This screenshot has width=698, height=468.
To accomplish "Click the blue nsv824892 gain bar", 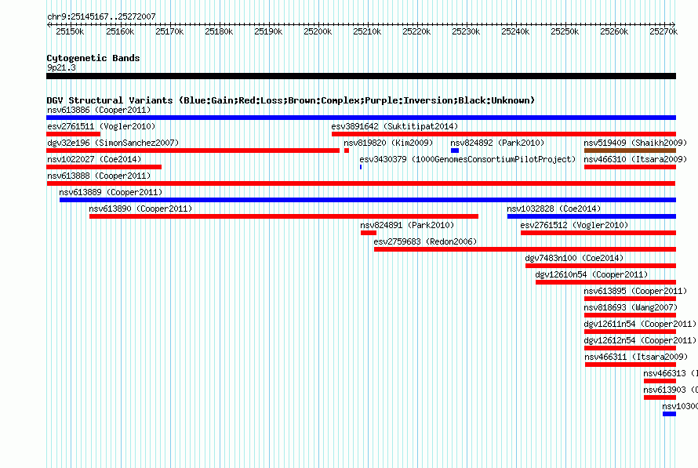I will point(455,151).
